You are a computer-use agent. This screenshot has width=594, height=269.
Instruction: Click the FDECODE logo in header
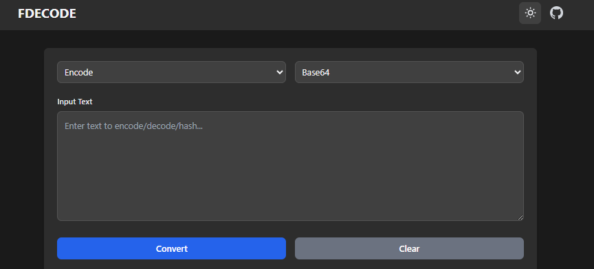47,14
